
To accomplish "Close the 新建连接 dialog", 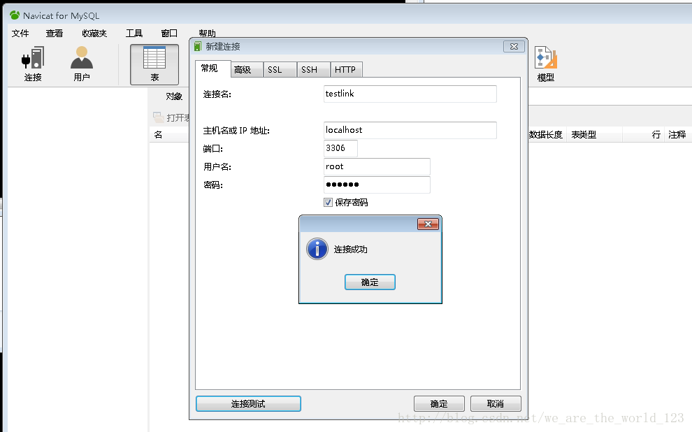I will (514, 46).
